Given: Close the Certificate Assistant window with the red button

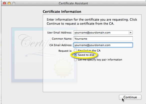Looking at the screenshot, I should click(4, 3).
